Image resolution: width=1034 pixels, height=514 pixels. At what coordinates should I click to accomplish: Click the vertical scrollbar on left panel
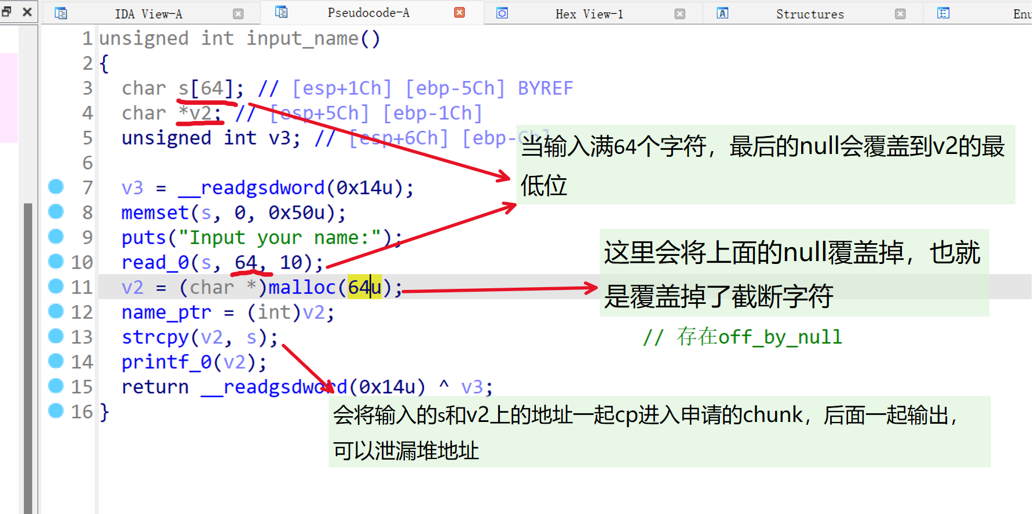[28, 358]
